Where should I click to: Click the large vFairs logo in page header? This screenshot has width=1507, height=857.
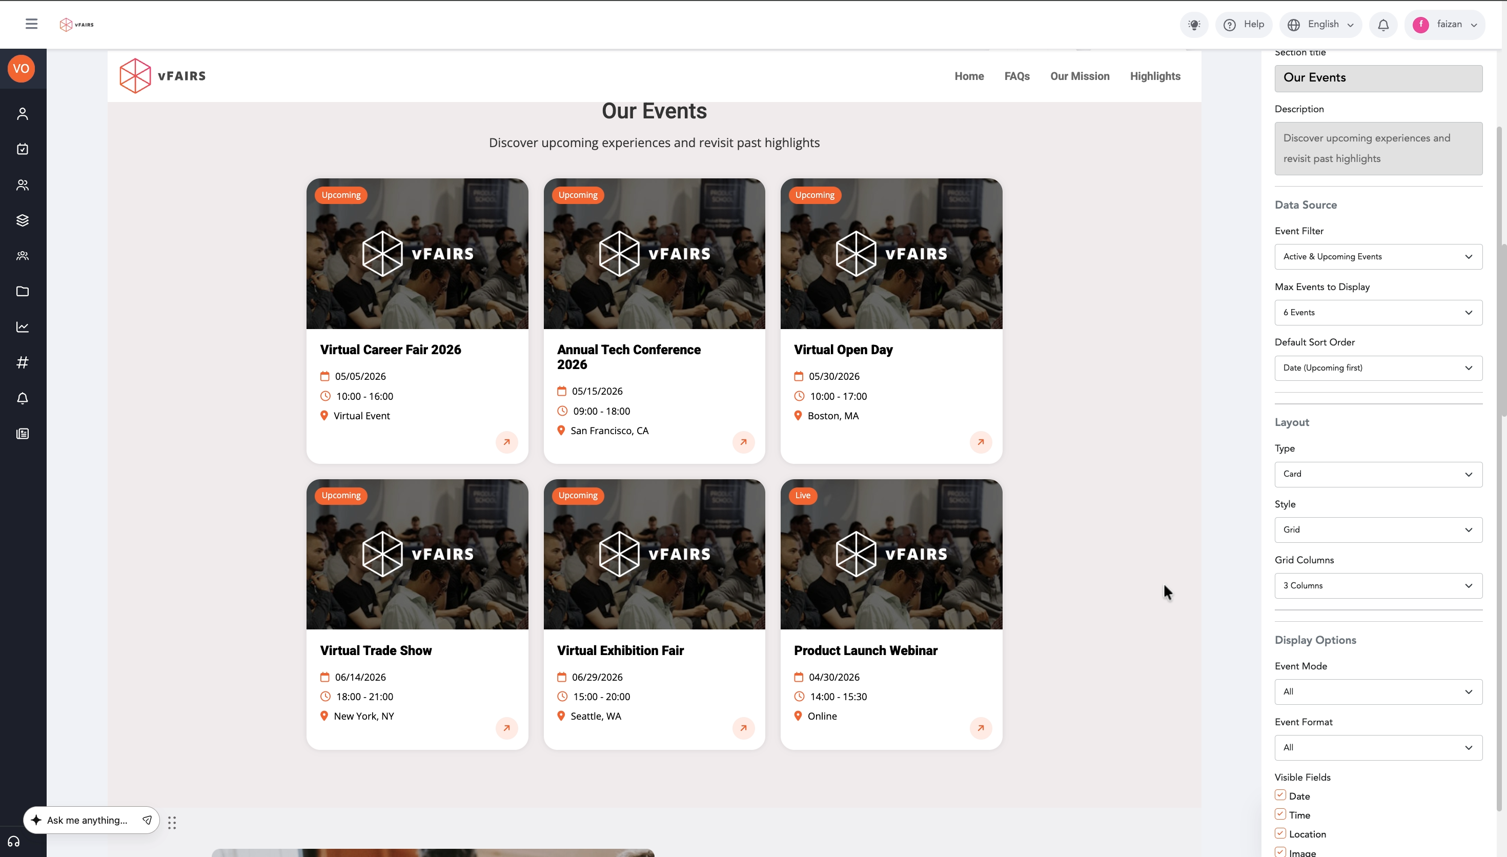162,75
